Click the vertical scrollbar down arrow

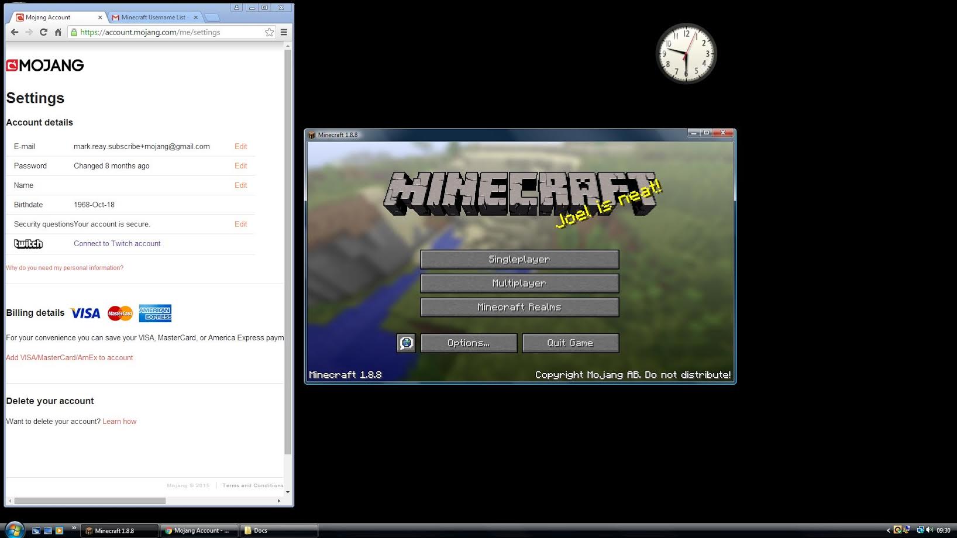tap(287, 492)
